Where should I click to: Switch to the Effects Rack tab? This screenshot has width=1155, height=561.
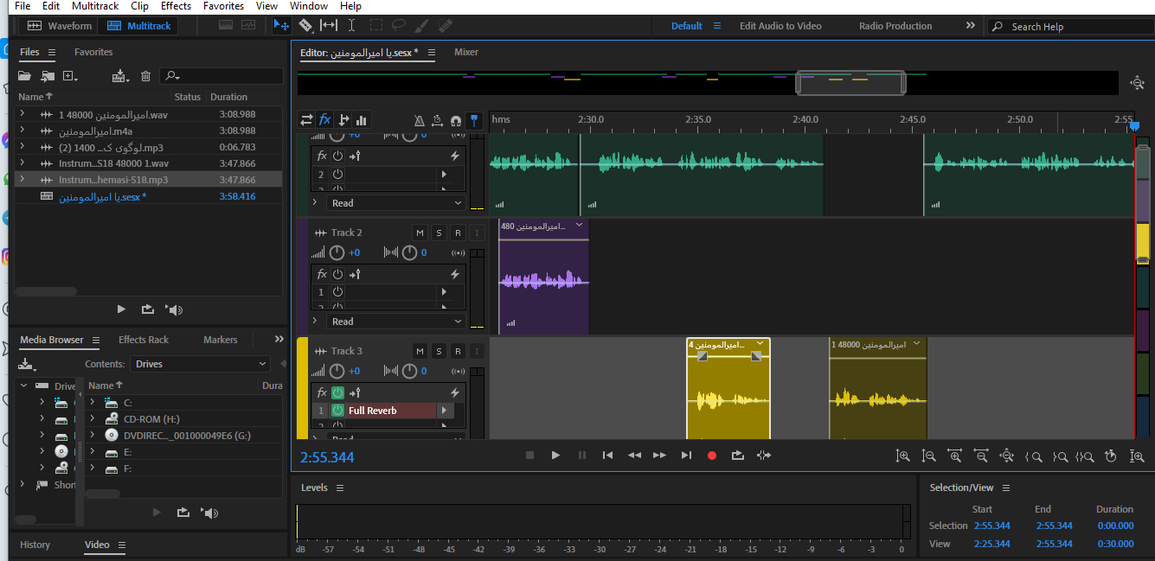144,340
